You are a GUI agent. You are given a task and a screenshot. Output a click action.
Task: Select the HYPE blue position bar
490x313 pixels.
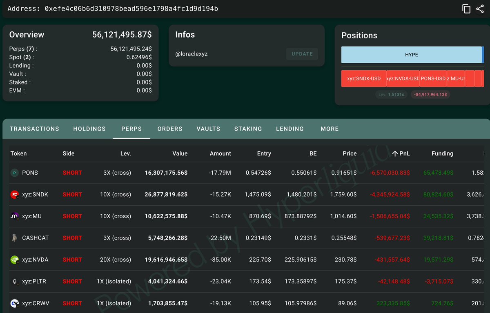[412, 55]
